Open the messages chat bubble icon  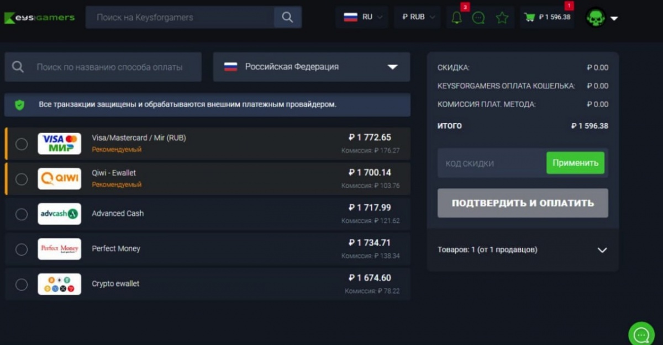pyautogui.click(x=479, y=18)
